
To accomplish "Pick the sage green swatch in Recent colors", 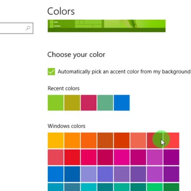I will pos(105,103).
